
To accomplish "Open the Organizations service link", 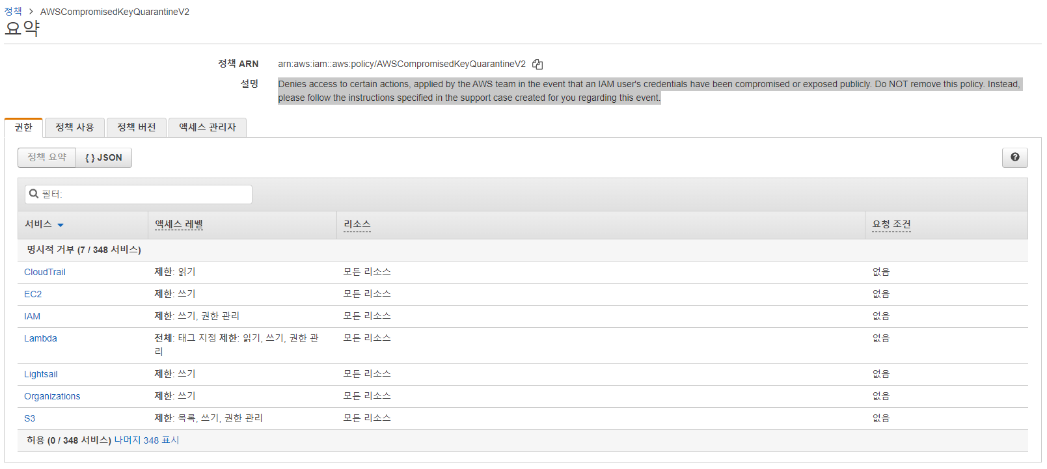I will tap(52, 396).
